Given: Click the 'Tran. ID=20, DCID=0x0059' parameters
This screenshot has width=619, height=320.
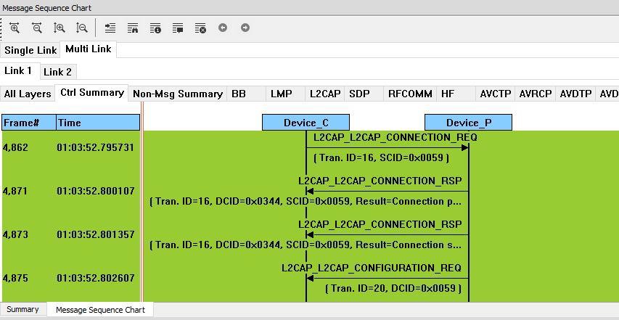Looking at the screenshot, I should click(393, 288).
